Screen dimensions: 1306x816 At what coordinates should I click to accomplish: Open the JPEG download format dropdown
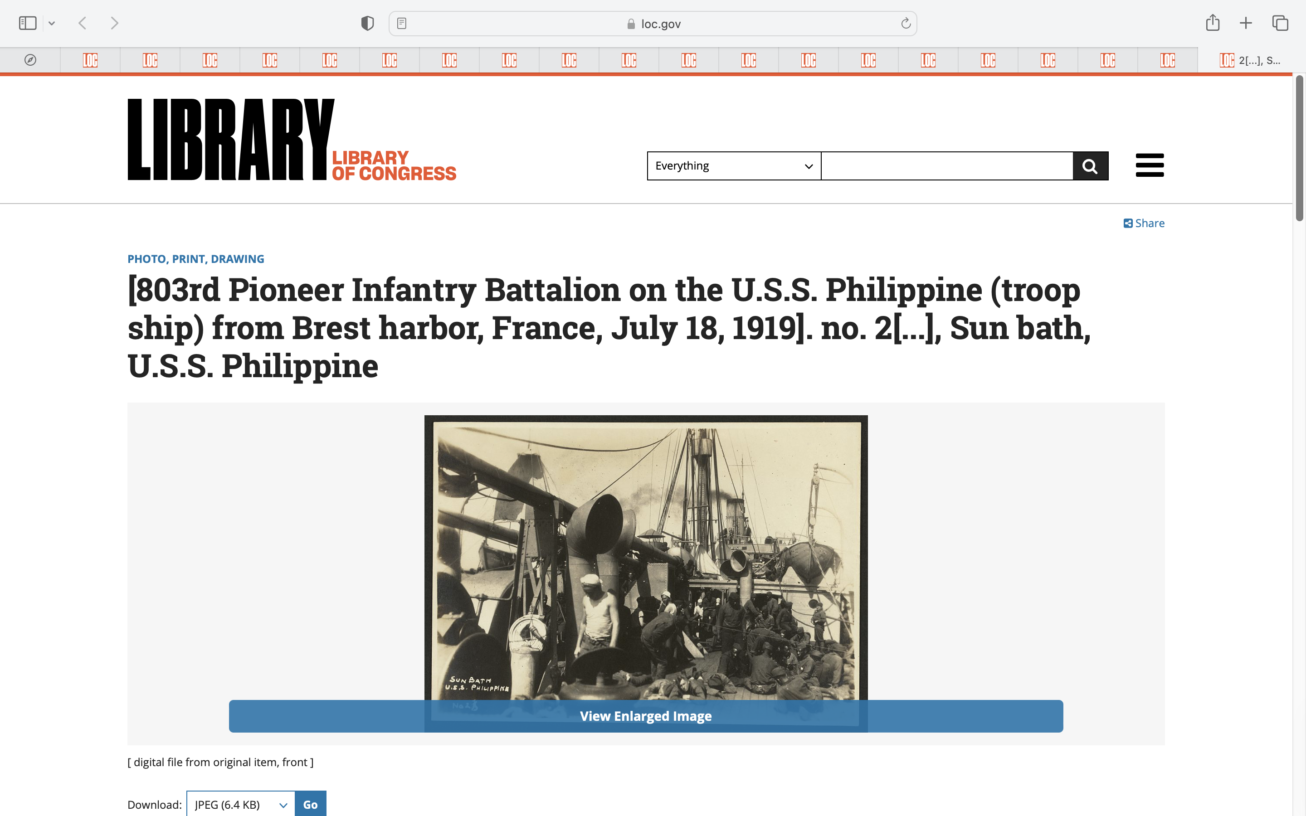(241, 805)
